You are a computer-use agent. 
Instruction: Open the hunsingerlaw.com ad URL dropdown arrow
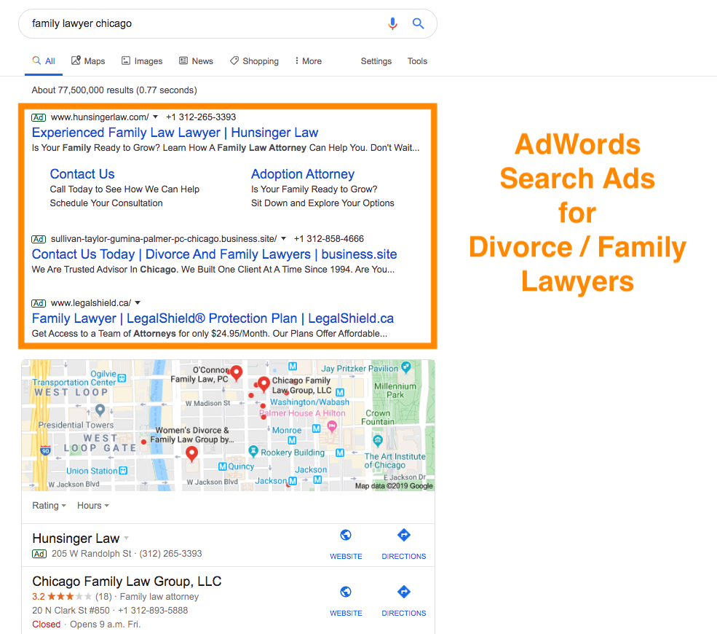156,117
